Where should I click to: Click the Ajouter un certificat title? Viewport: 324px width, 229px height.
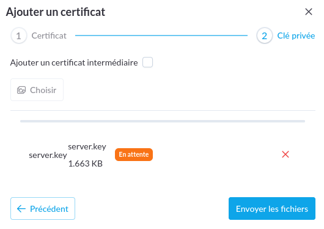(x=56, y=12)
